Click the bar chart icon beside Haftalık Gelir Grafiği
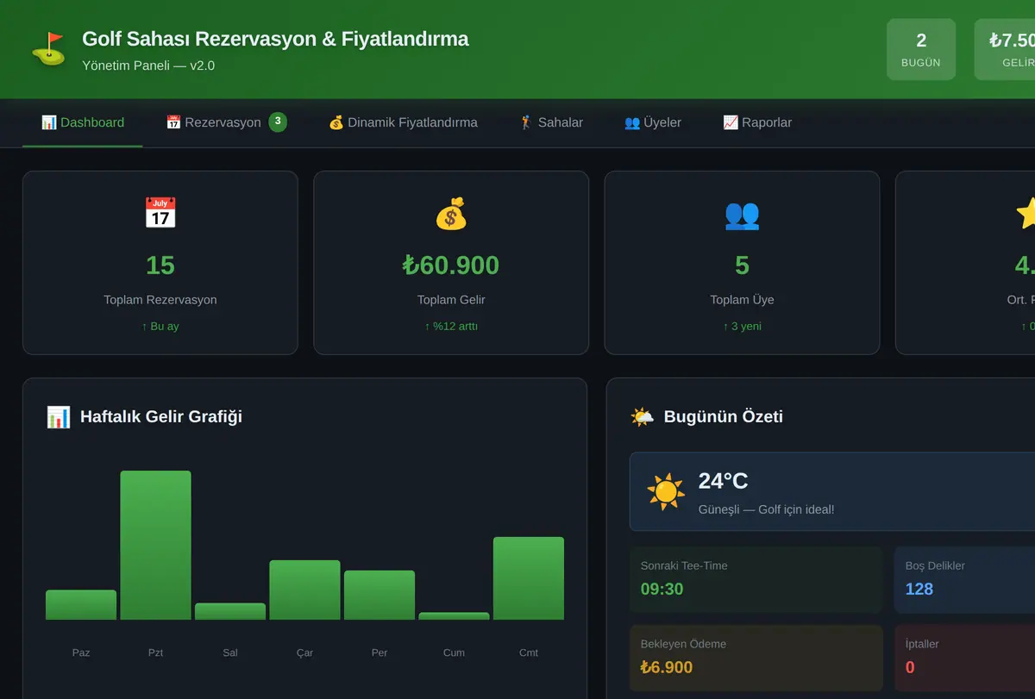Viewport: 1035px width, 699px height. [x=59, y=417]
